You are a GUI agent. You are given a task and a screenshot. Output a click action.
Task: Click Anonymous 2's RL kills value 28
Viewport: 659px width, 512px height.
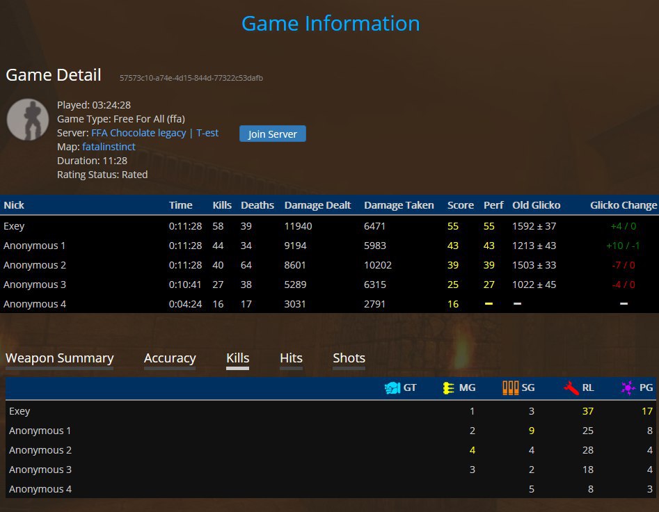point(587,450)
